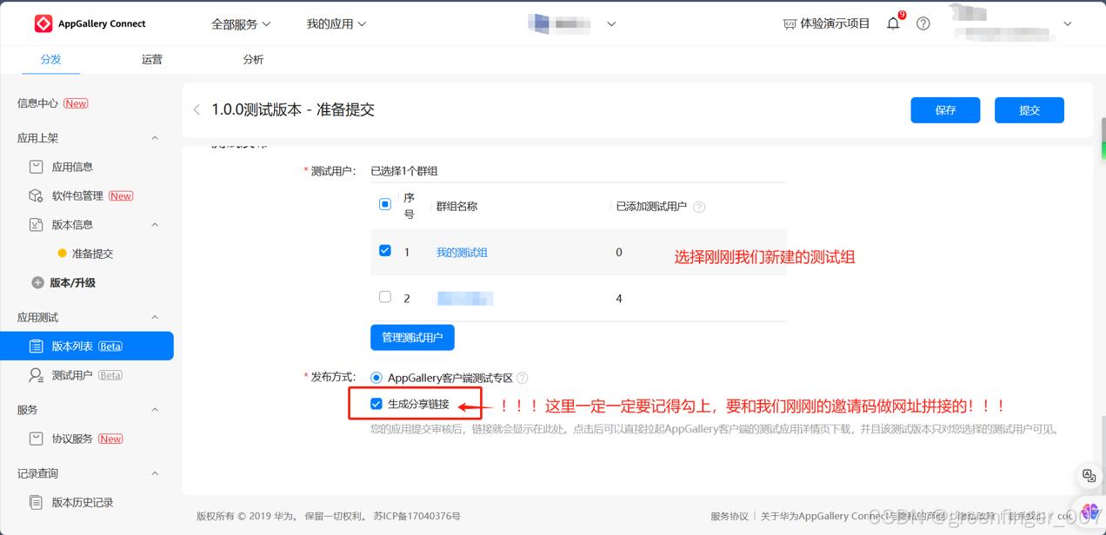Click the AppGallery Connect logo
This screenshot has height=535, width=1106.
[90, 23]
